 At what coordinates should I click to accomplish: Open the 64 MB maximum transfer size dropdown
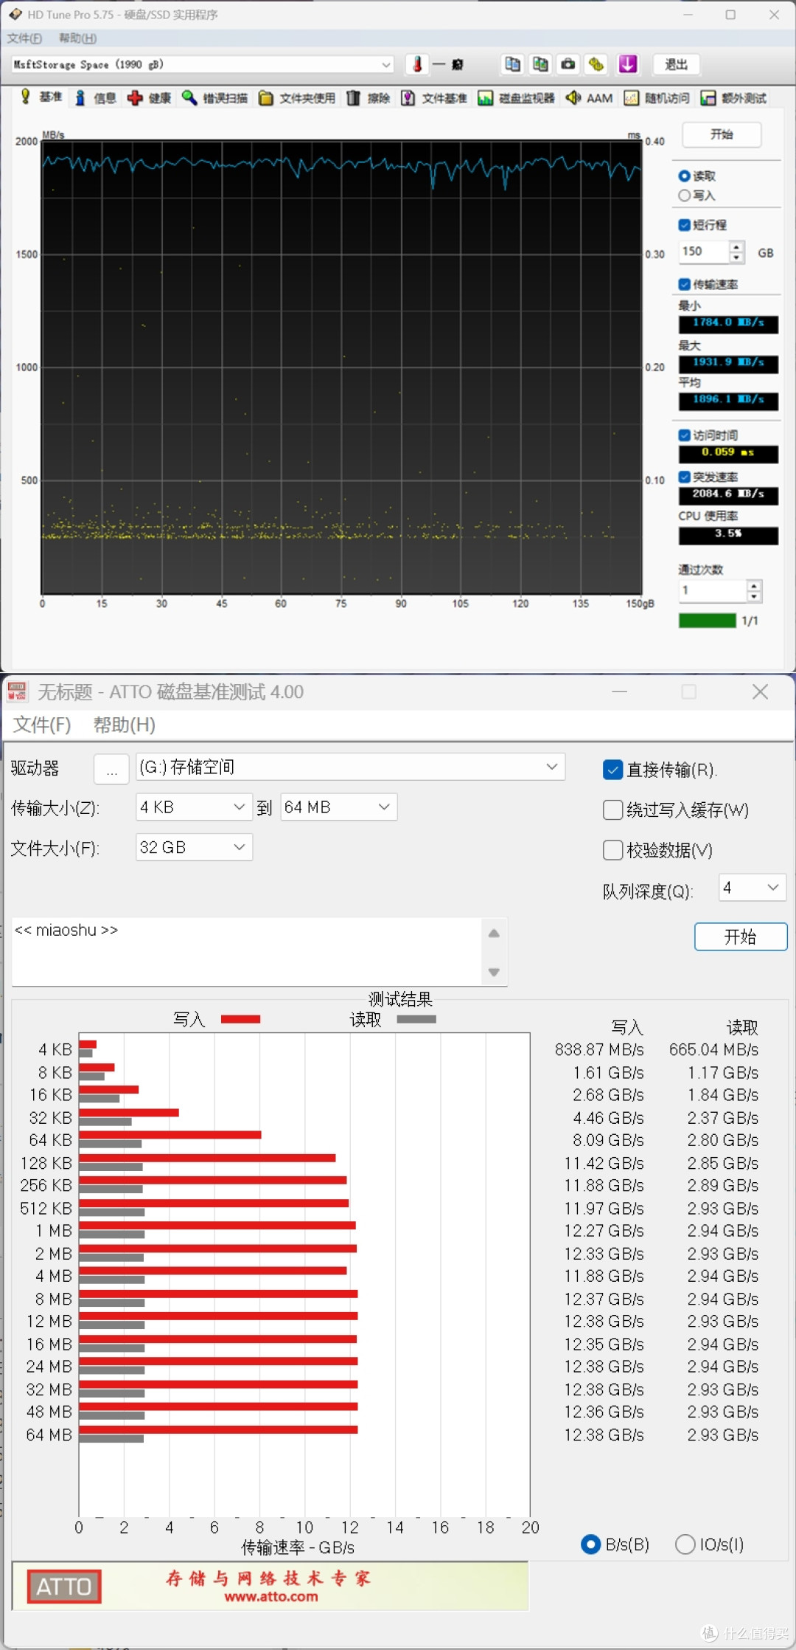click(339, 807)
